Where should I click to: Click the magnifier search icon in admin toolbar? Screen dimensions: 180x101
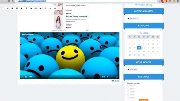pyautogui.click(x=46, y=8)
